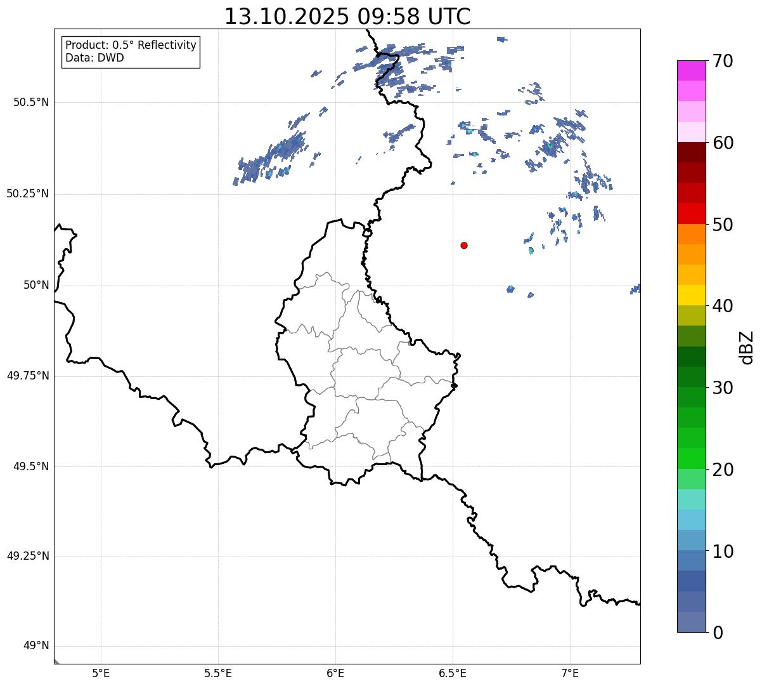
Task: Pick the bright green band just above 20
Action: point(692,459)
